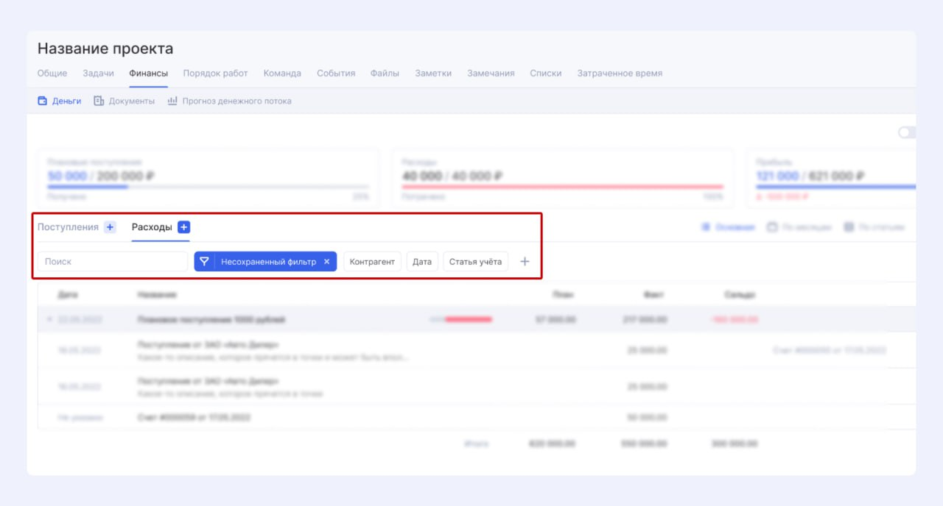This screenshot has width=943, height=506.
Task: Open the Контрагент filter dropdown
Action: click(x=372, y=262)
